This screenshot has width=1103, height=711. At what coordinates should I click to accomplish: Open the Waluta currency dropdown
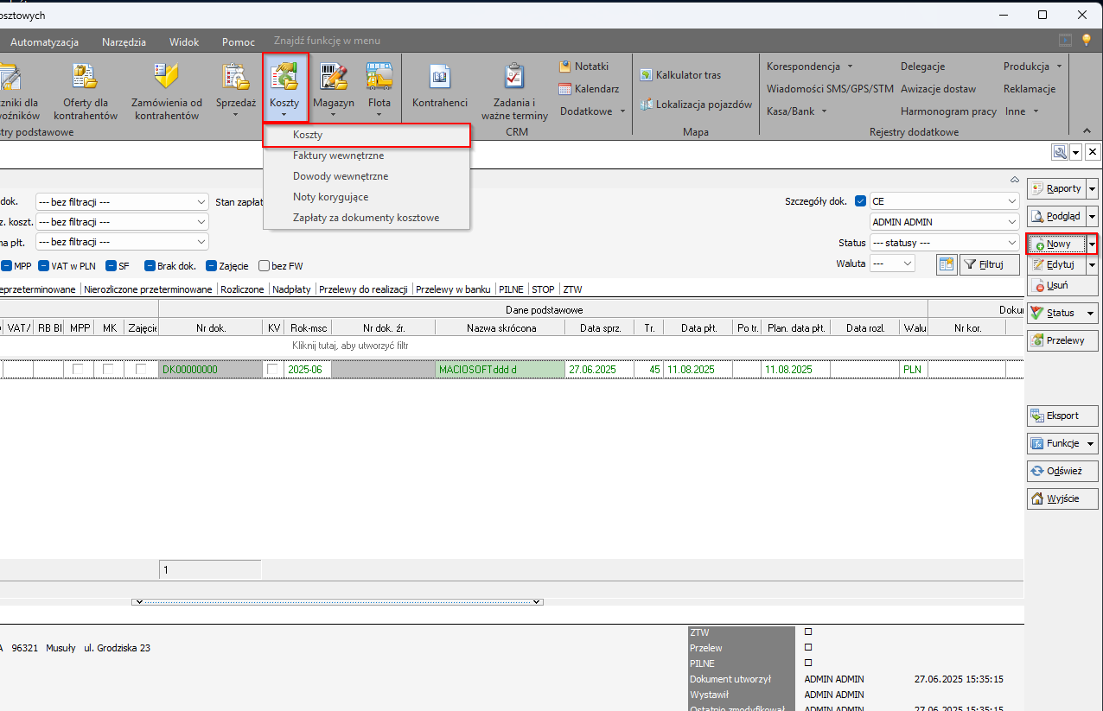click(907, 263)
